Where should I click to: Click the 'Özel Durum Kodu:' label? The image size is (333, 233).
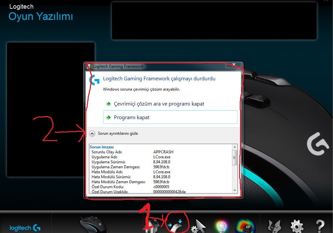coord(108,187)
